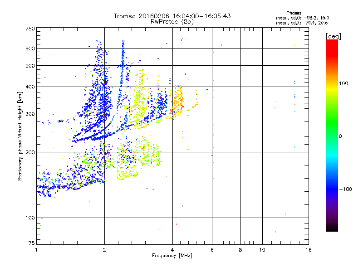Click the colorbar '0' tick label
The image size is (363, 272).
(x=340, y=136)
